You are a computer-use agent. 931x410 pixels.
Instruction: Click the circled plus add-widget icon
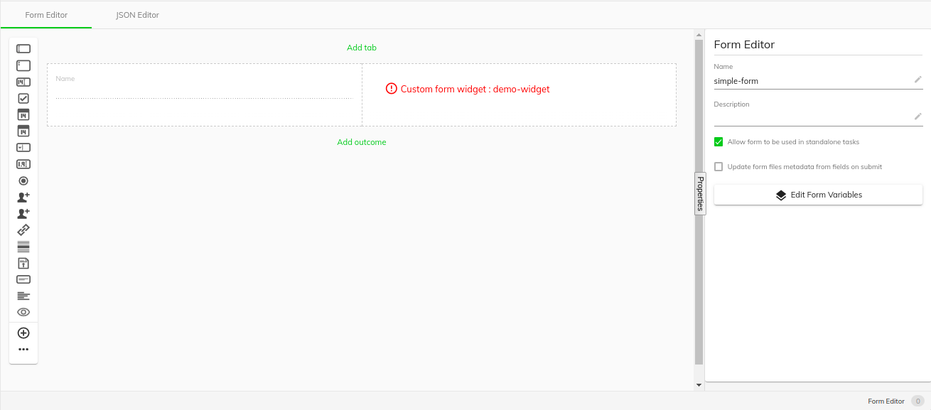pyautogui.click(x=23, y=333)
